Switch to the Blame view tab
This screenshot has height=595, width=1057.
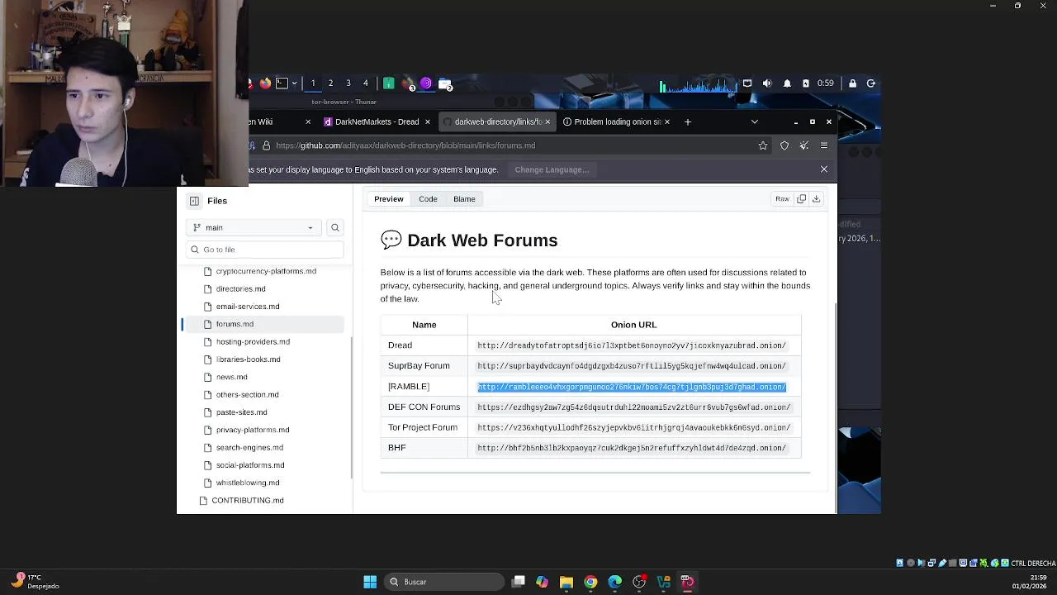tap(464, 199)
